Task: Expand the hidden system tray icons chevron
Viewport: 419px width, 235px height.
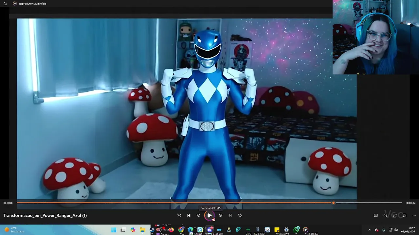Action: [x=370, y=230]
